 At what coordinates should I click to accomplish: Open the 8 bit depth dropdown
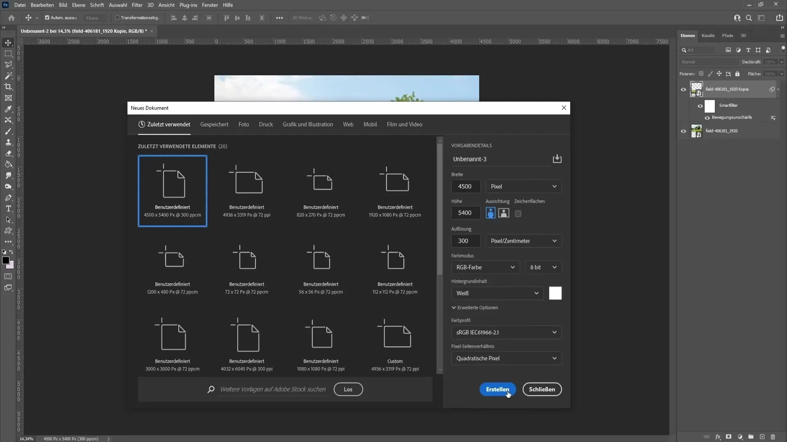tap(543, 267)
